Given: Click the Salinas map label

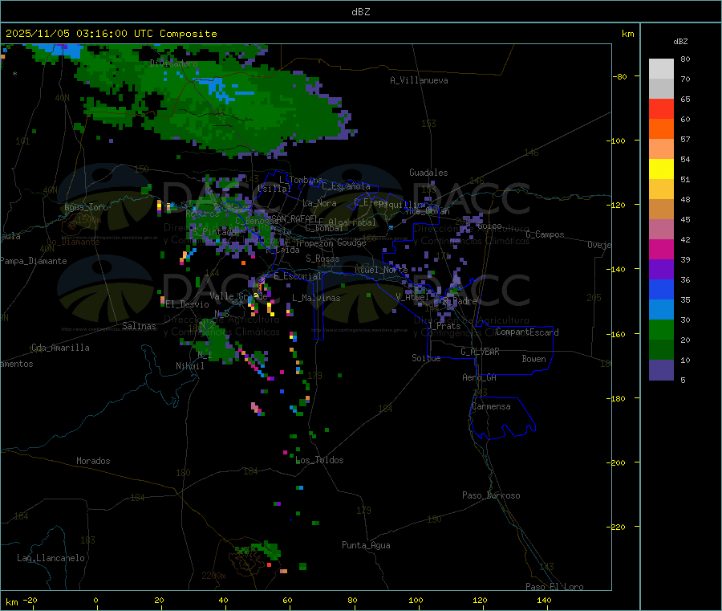Looking at the screenshot, I should pos(139,326).
